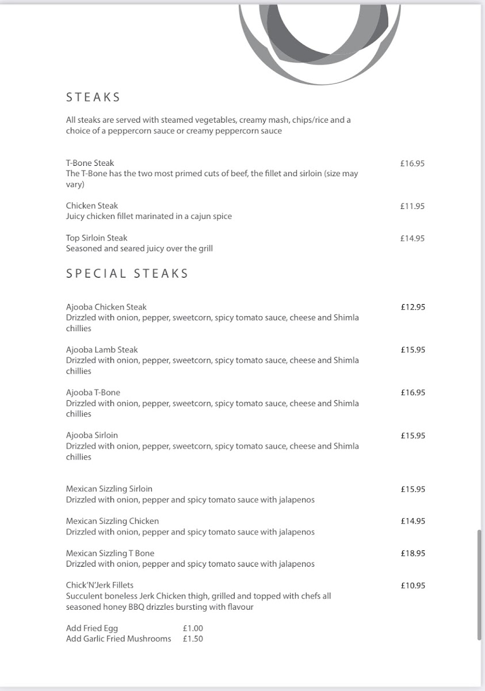The width and height of the screenshot is (485, 691).
Task: Click the Top Sirloin Steak title
Action: pyautogui.click(x=97, y=238)
